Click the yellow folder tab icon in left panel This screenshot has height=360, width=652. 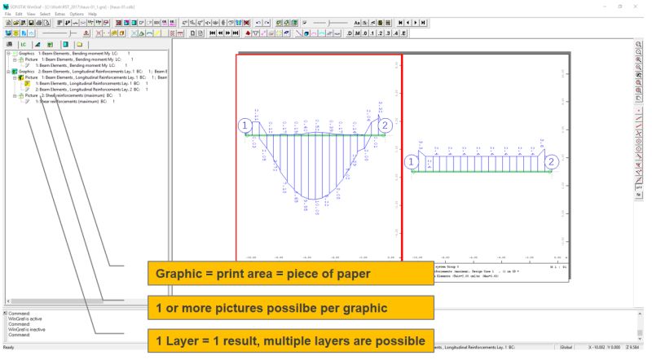(80, 45)
